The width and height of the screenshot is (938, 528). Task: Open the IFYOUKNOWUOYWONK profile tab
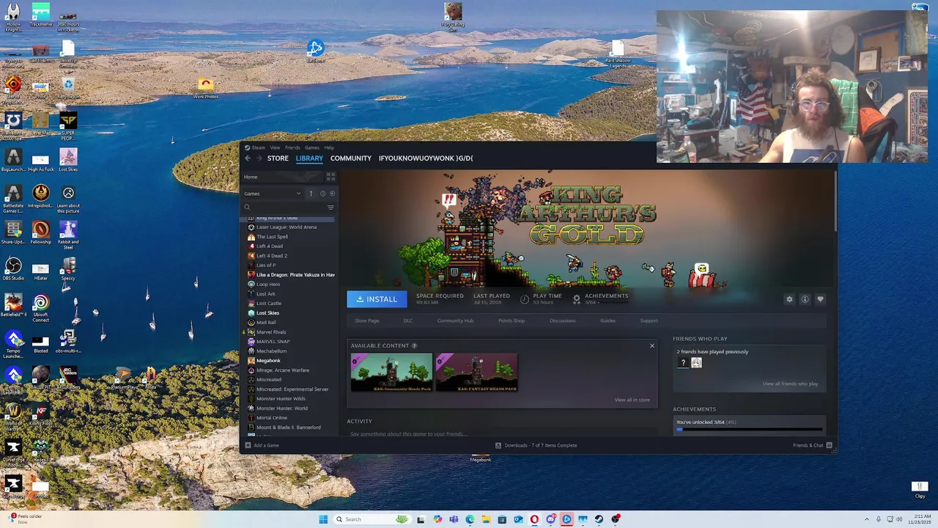click(x=426, y=158)
